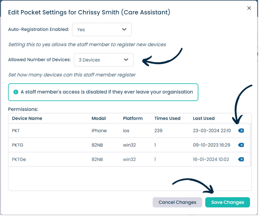Remove the PKT iPhone device

[x=241, y=131]
